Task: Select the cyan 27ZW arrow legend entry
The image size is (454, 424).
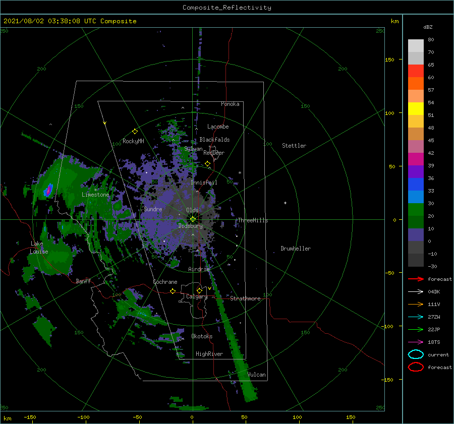Action: pos(416,317)
